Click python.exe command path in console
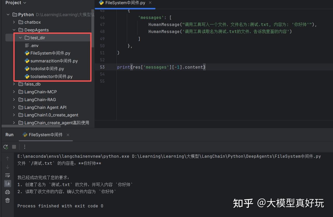Image resolution: width=333 pixels, height=217 pixels. tap(73, 156)
